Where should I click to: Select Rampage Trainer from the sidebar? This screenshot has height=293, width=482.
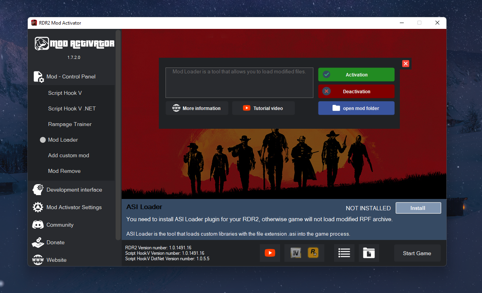pos(70,124)
